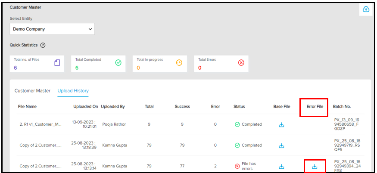This screenshot has width=377, height=173.
Task: Click the Total Errors statistics card
Action: click(221, 64)
